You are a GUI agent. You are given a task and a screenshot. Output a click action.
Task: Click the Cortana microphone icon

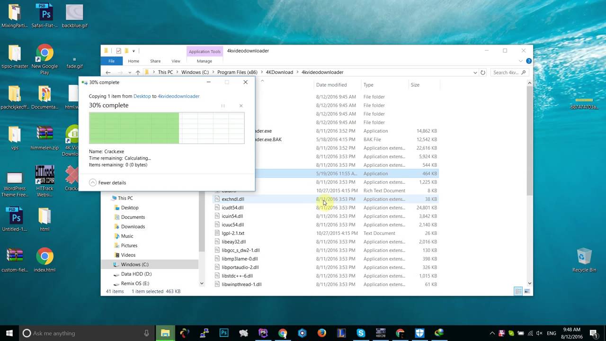click(x=147, y=333)
